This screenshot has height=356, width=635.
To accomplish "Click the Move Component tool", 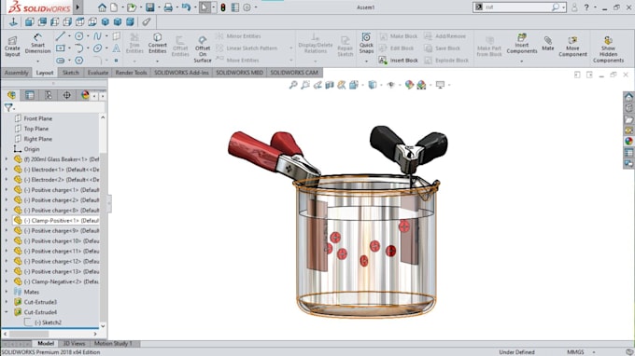I will click(572, 46).
